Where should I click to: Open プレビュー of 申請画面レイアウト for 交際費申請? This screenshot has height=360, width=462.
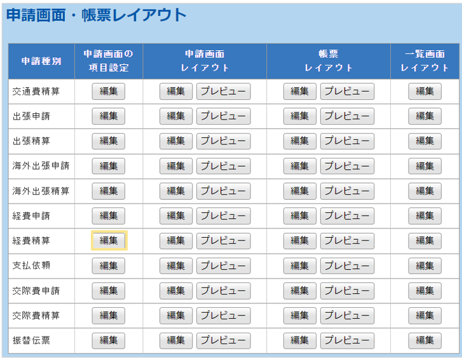[x=223, y=291]
